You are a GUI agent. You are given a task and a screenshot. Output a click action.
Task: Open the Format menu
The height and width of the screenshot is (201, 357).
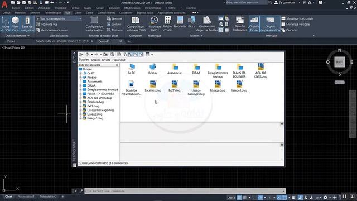[x=75, y=8]
